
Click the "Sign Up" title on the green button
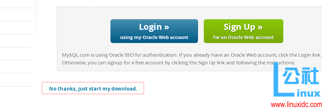coord(239,27)
